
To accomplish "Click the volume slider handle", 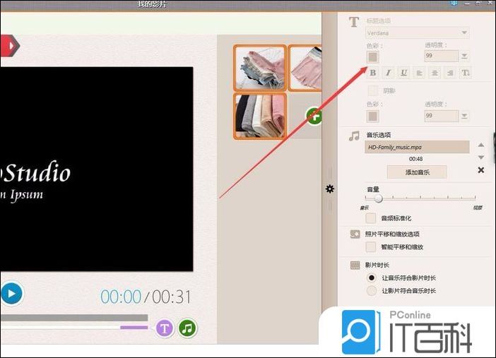I will (378, 198).
